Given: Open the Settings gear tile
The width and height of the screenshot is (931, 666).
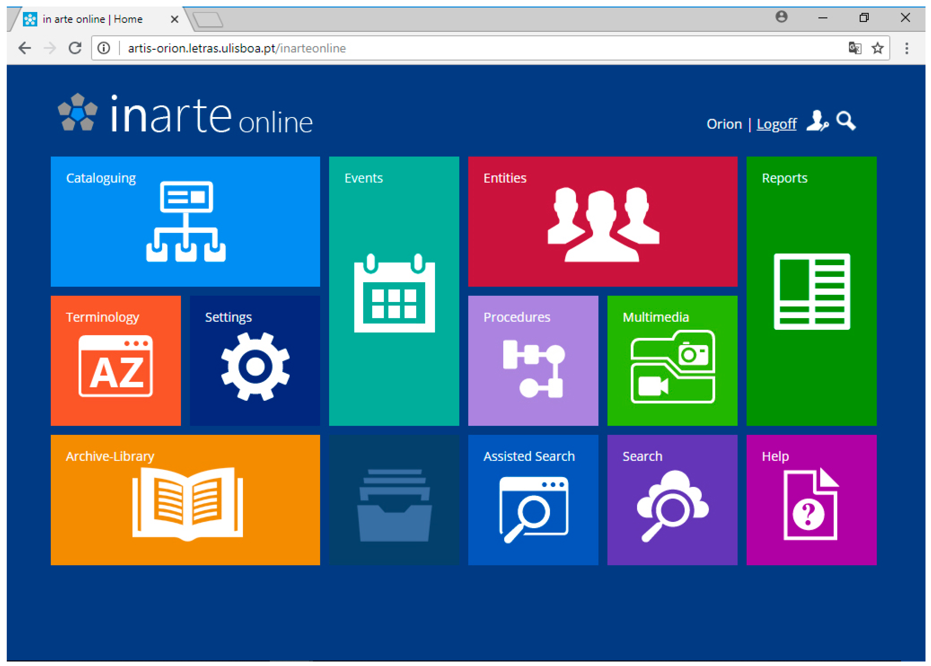Looking at the screenshot, I should tap(255, 361).
